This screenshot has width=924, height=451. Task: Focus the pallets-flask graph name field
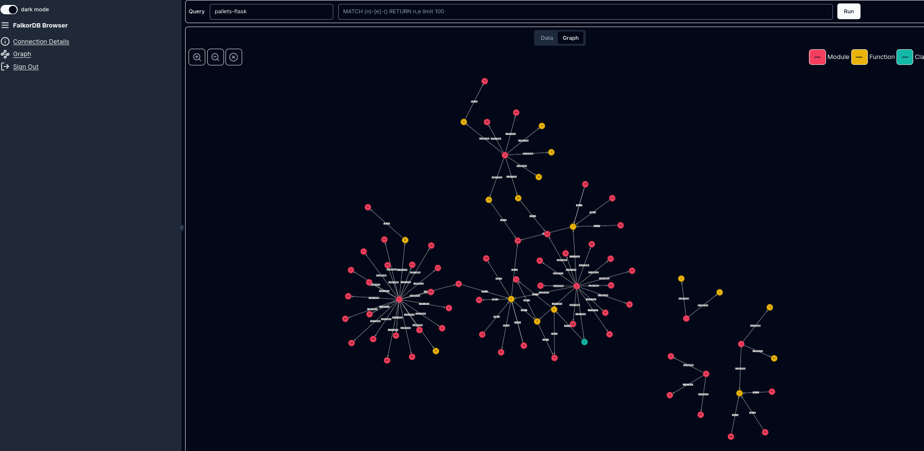coord(271,11)
